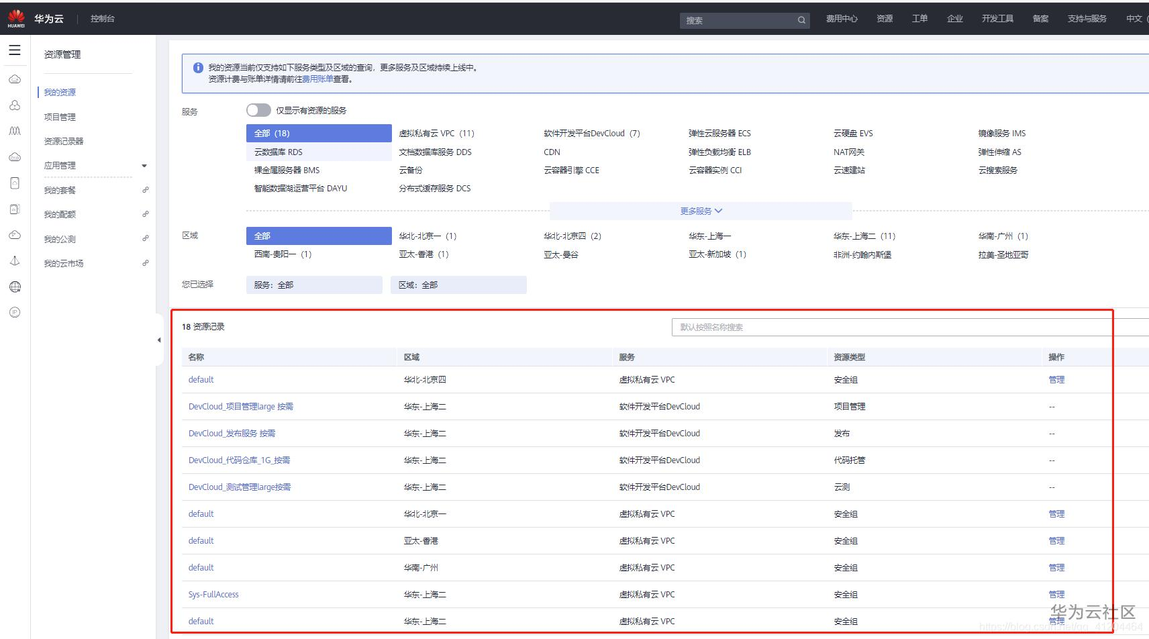The width and height of the screenshot is (1149, 639).
Task: Click the 资源类型 column header
Action: point(849,357)
